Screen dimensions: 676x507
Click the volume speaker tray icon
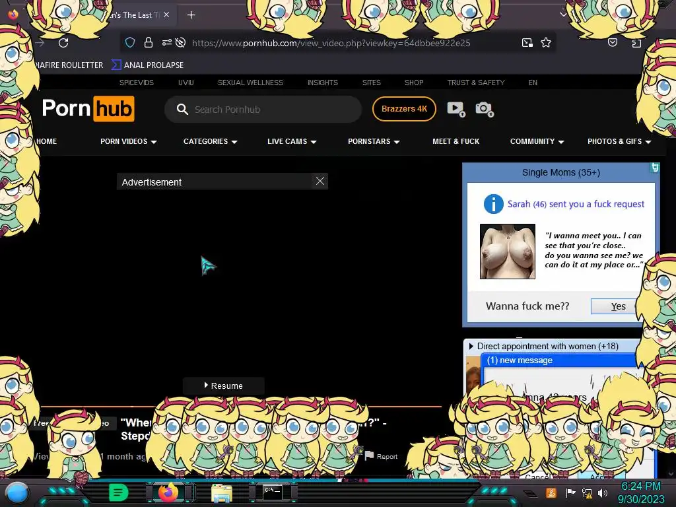[x=602, y=492]
